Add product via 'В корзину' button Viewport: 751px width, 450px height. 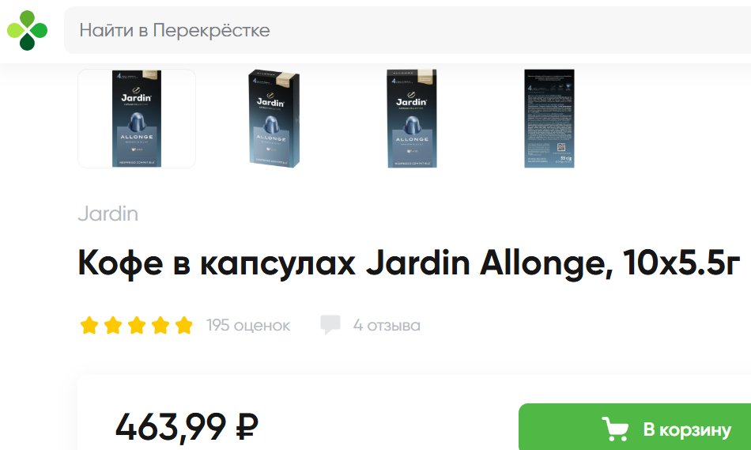click(x=635, y=427)
